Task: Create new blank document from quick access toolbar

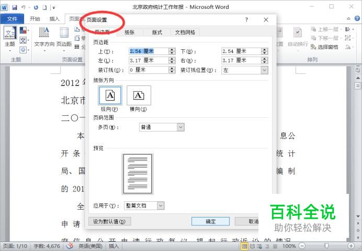Action: [x=44, y=7]
